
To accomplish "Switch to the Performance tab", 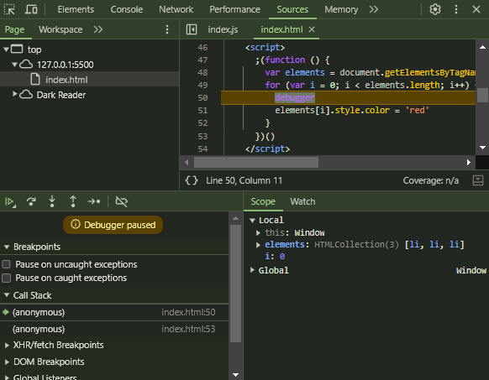I will pyautogui.click(x=234, y=9).
